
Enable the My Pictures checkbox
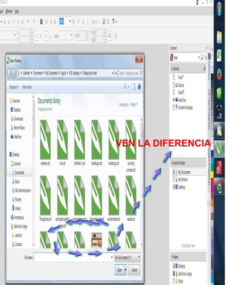(174, 179)
